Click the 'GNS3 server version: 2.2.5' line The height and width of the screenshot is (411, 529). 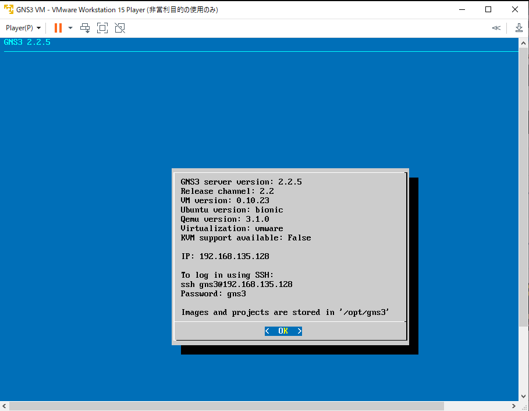coord(241,182)
